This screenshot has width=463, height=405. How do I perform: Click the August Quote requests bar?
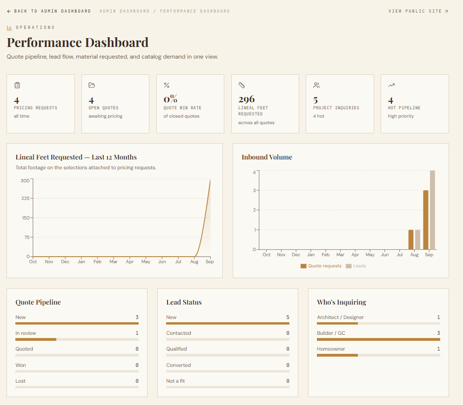pos(411,239)
